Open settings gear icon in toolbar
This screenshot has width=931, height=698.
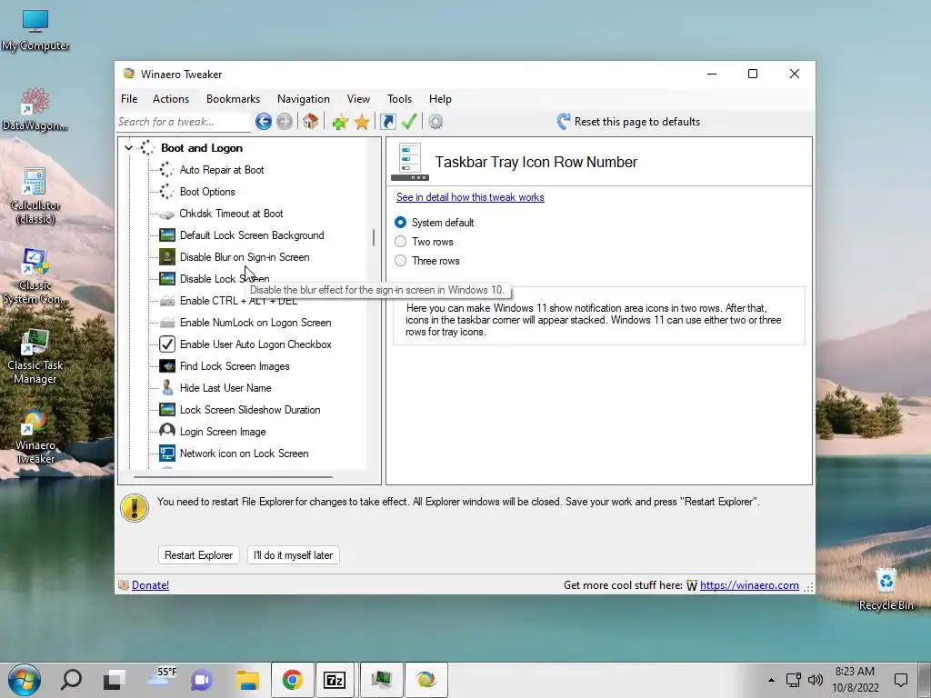point(435,122)
